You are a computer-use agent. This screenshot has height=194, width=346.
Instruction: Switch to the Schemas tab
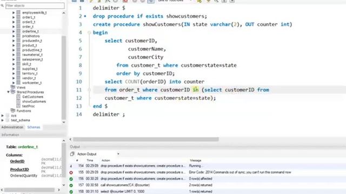click(x=34, y=127)
